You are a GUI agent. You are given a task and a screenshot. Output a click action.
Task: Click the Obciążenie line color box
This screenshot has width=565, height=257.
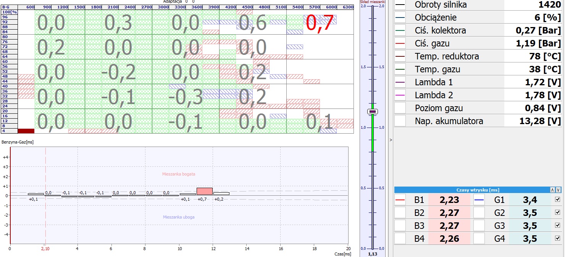click(400, 18)
